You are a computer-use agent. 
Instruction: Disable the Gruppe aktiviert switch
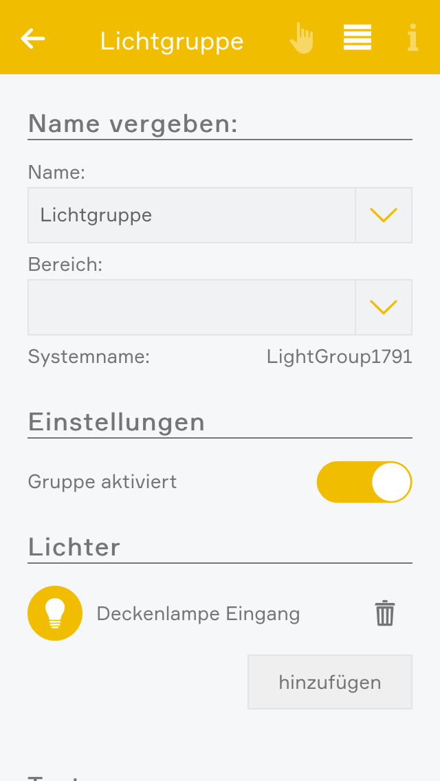click(x=364, y=482)
